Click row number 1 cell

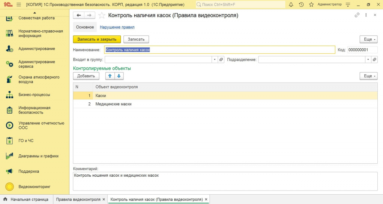pyautogui.click(x=83, y=96)
